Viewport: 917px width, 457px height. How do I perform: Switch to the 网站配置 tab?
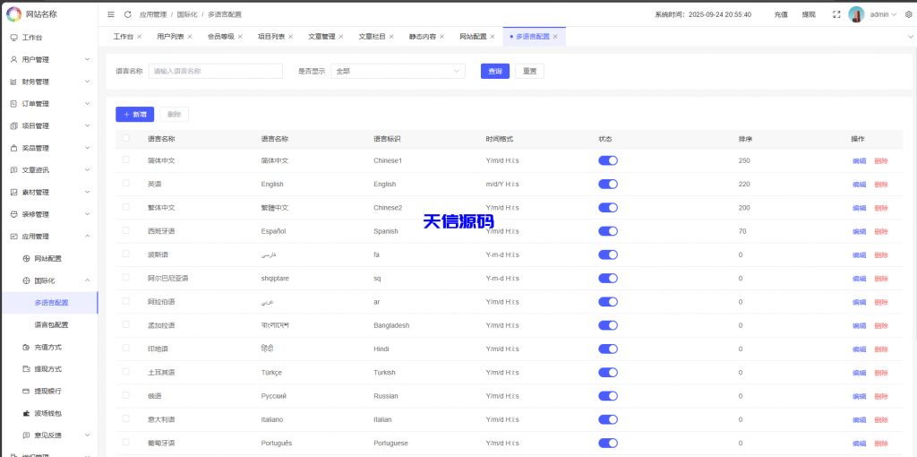click(x=473, y=37)
